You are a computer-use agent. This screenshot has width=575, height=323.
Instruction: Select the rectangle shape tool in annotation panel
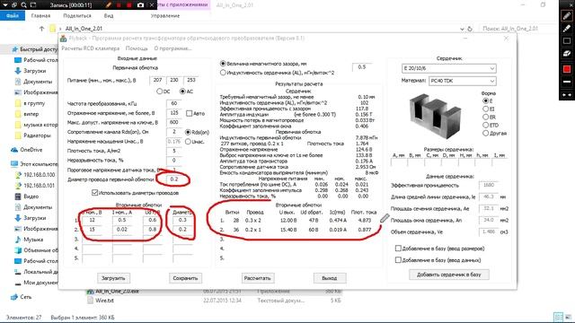[567, 41]
